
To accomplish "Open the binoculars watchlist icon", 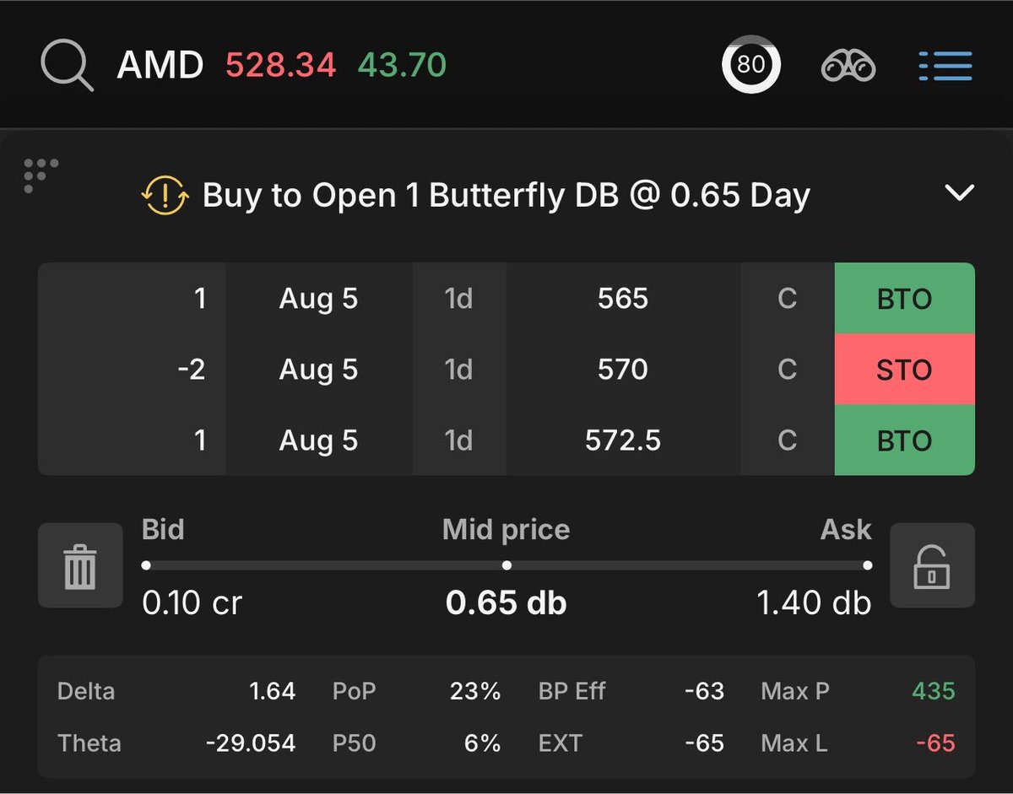I will (848, 66).
